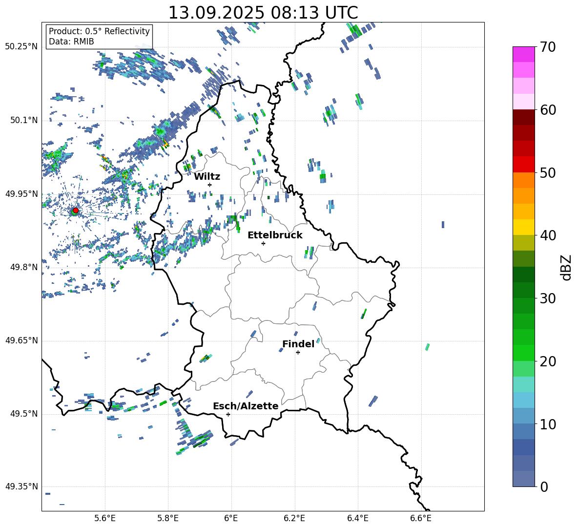Select the yellow swatch above 40 dBZ
578x528 pixels.
coord(524,227)
